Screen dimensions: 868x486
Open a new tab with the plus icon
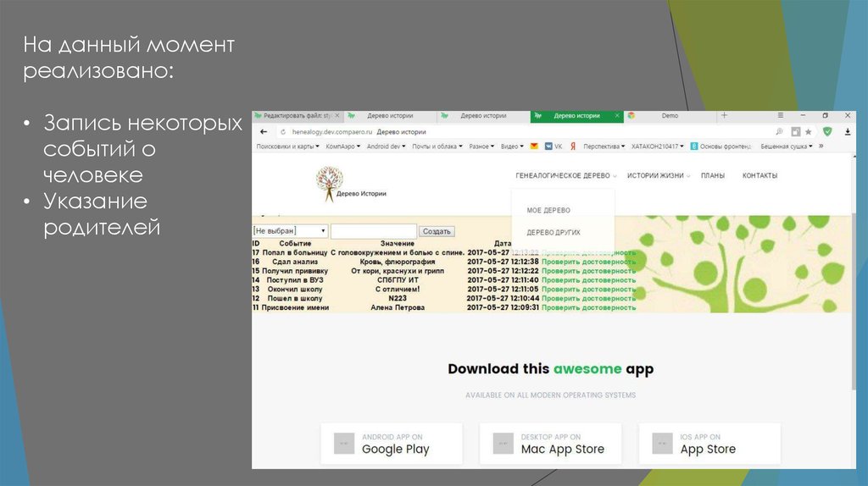click(724, 115)
